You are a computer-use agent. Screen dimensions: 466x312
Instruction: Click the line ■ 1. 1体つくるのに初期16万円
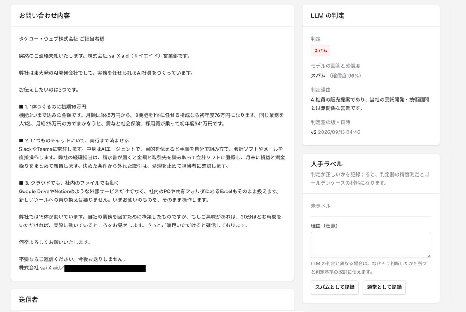(x=52, y=107)
